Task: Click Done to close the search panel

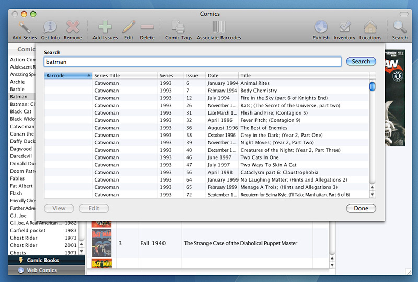Action: [361, 208]
